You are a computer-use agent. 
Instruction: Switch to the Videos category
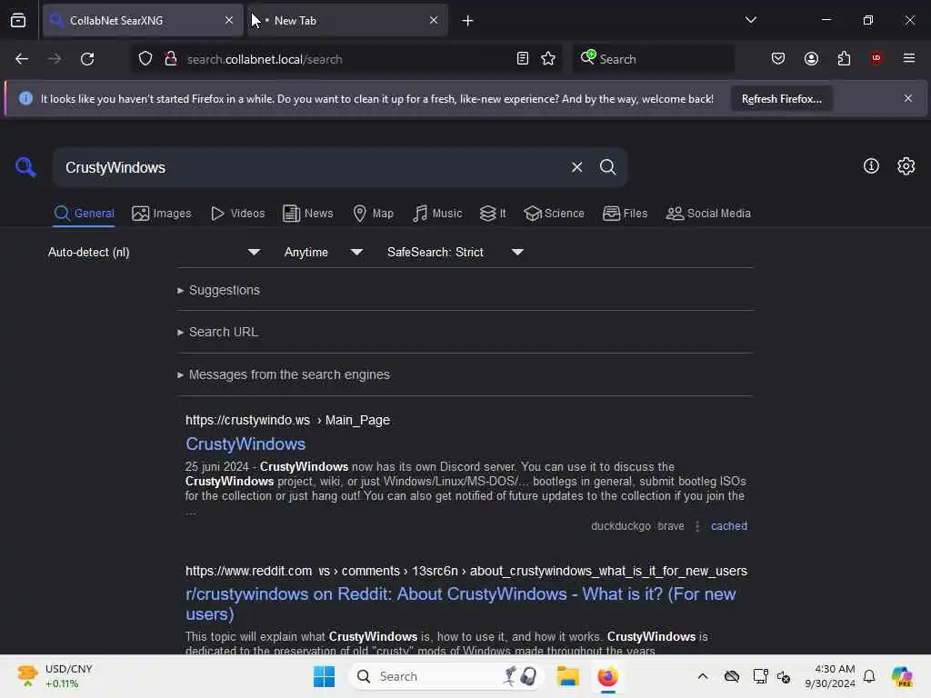pos(238,214)
